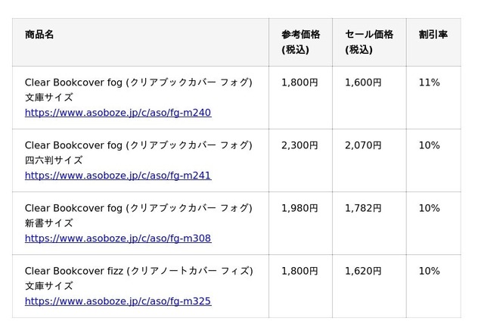The image size is (484, 336).
Task: Click the first Clear Bookcover fog product name
Action: click(138, 82)
